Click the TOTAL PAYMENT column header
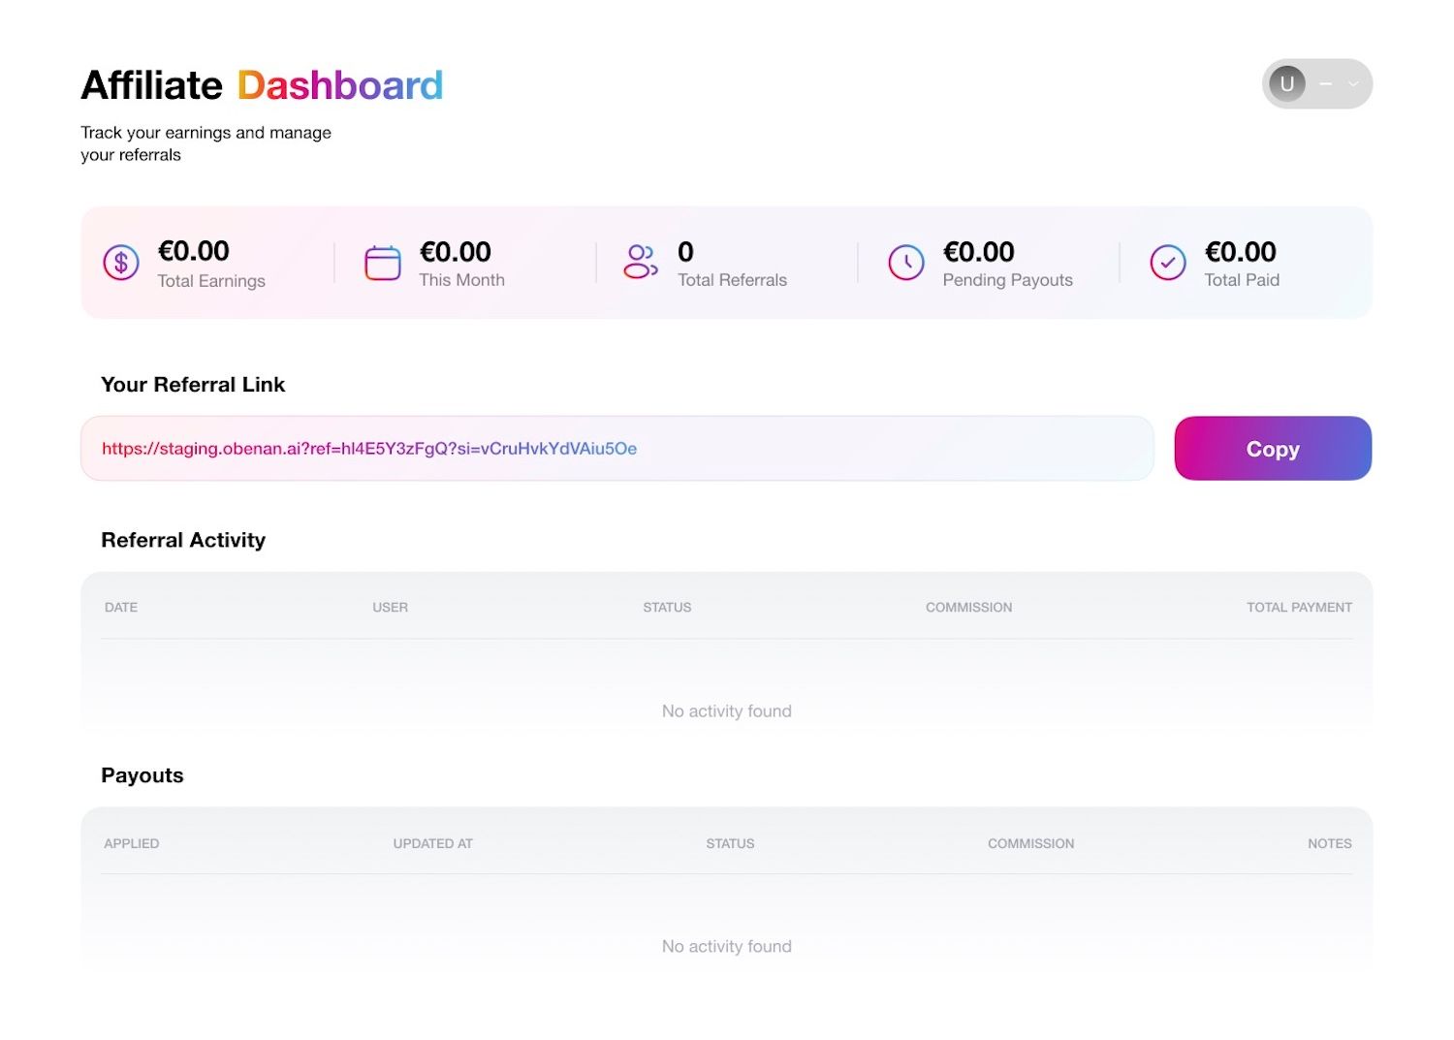The width and height of the screenshot is (1454, 1040). [x=1299, y=608]
